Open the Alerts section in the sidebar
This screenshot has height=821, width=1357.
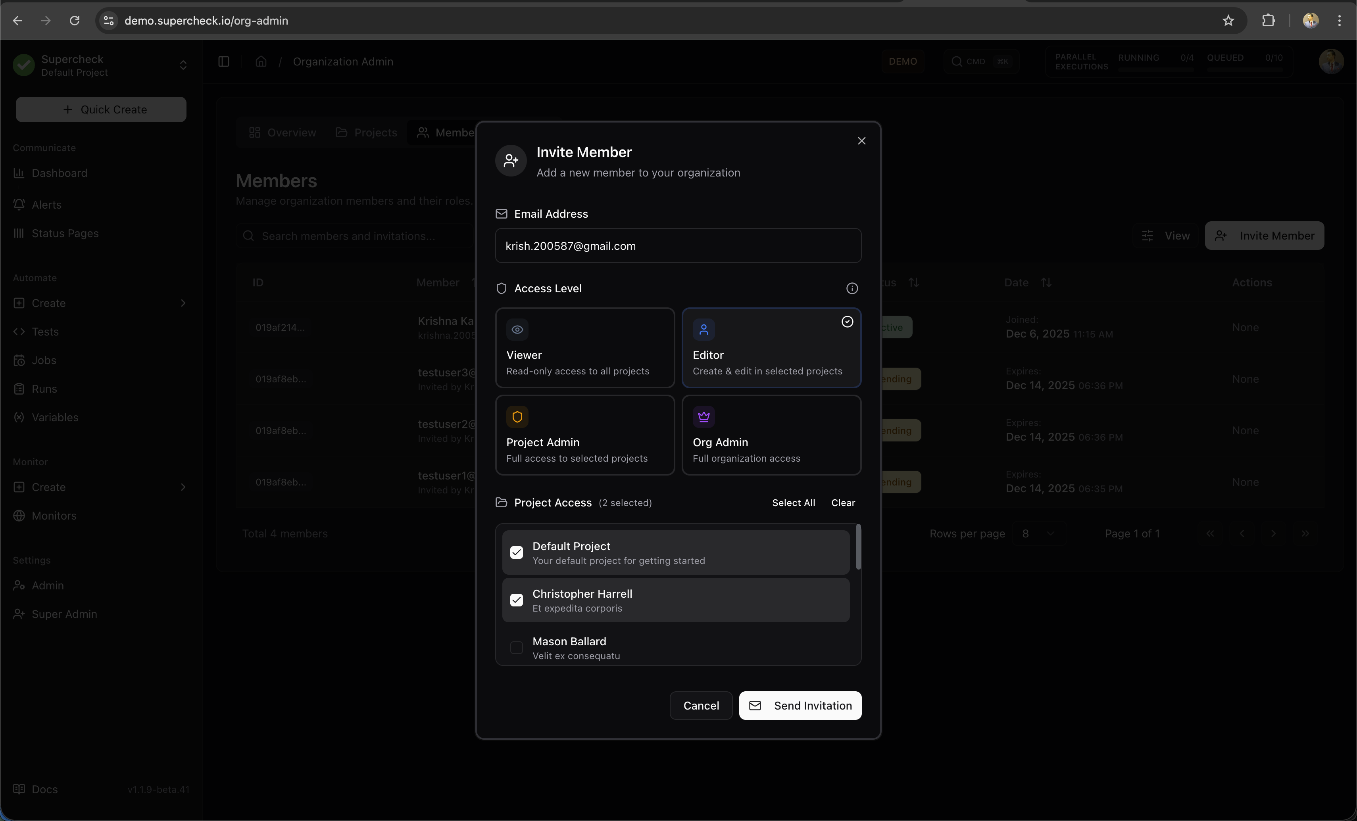pyautogui.click(x=47, y=204)
